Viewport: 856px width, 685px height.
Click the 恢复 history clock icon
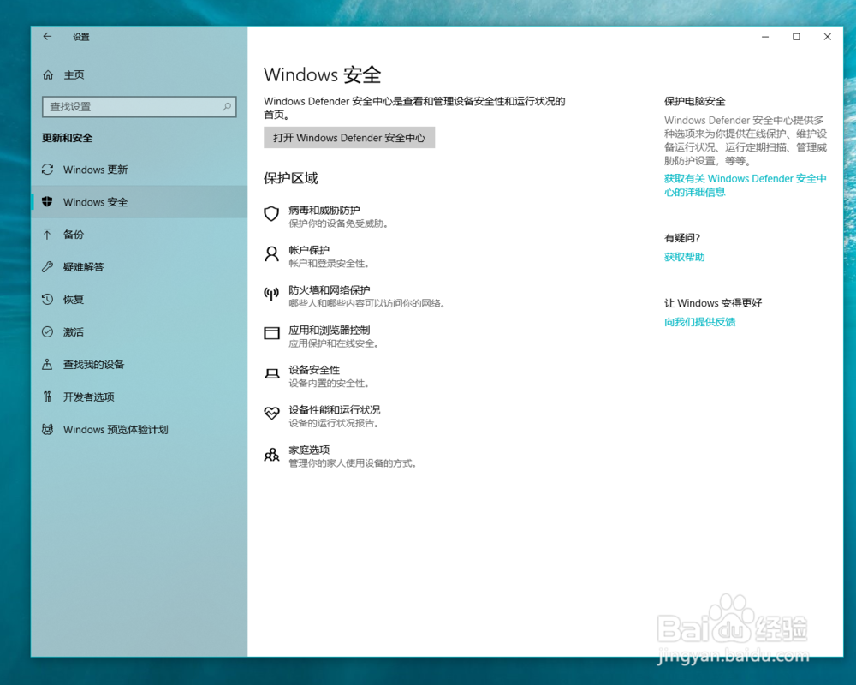coord(47,300)
